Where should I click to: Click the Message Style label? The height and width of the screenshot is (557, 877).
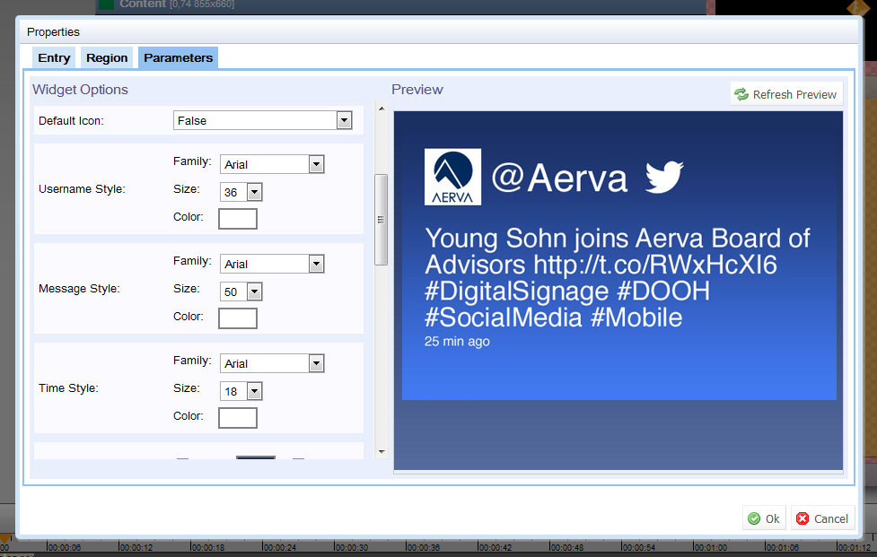[79, 288]
